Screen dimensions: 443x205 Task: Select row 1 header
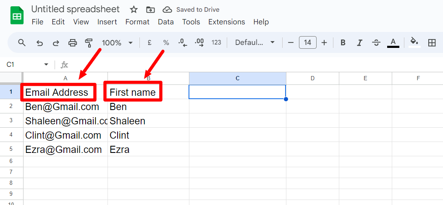click(x=11, y=92)
